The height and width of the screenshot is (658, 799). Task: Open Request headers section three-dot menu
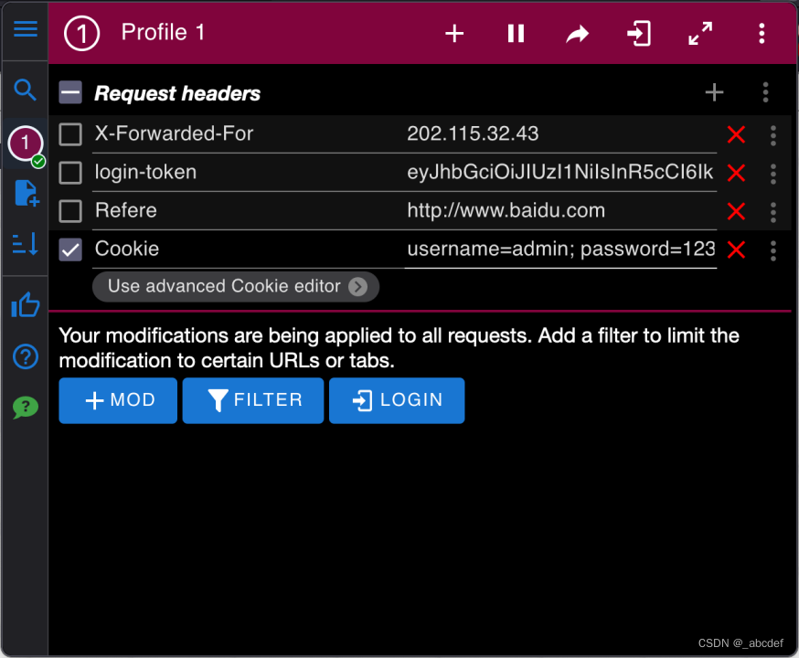[765, 92]
